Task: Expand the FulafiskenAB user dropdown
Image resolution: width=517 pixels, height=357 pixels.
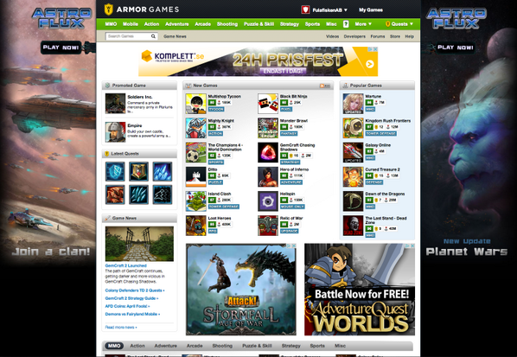Action: (329, 10)
